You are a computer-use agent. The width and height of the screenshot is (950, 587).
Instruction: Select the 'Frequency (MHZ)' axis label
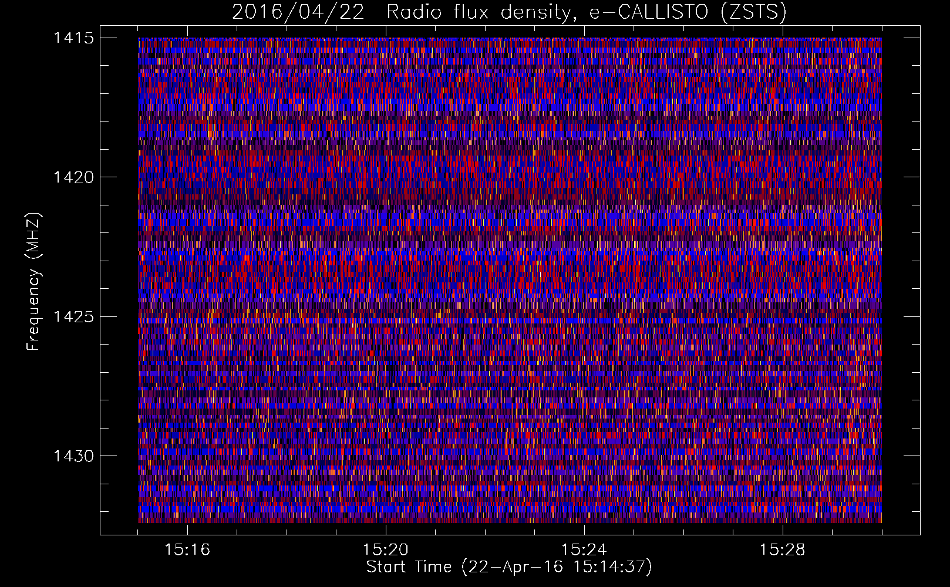click(x=33, y=281)
